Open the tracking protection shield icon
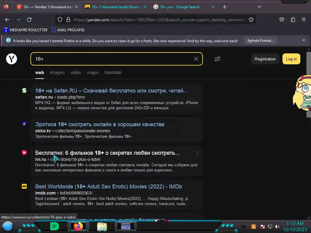This screenshot has height=233, width=311. tap(60, 19)
